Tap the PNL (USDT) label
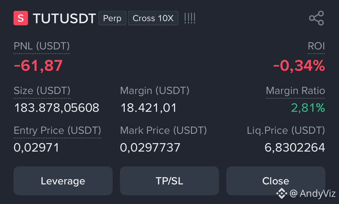Image resolution: width=339 pixels, height=204 pixels. (x=42, y=46)
